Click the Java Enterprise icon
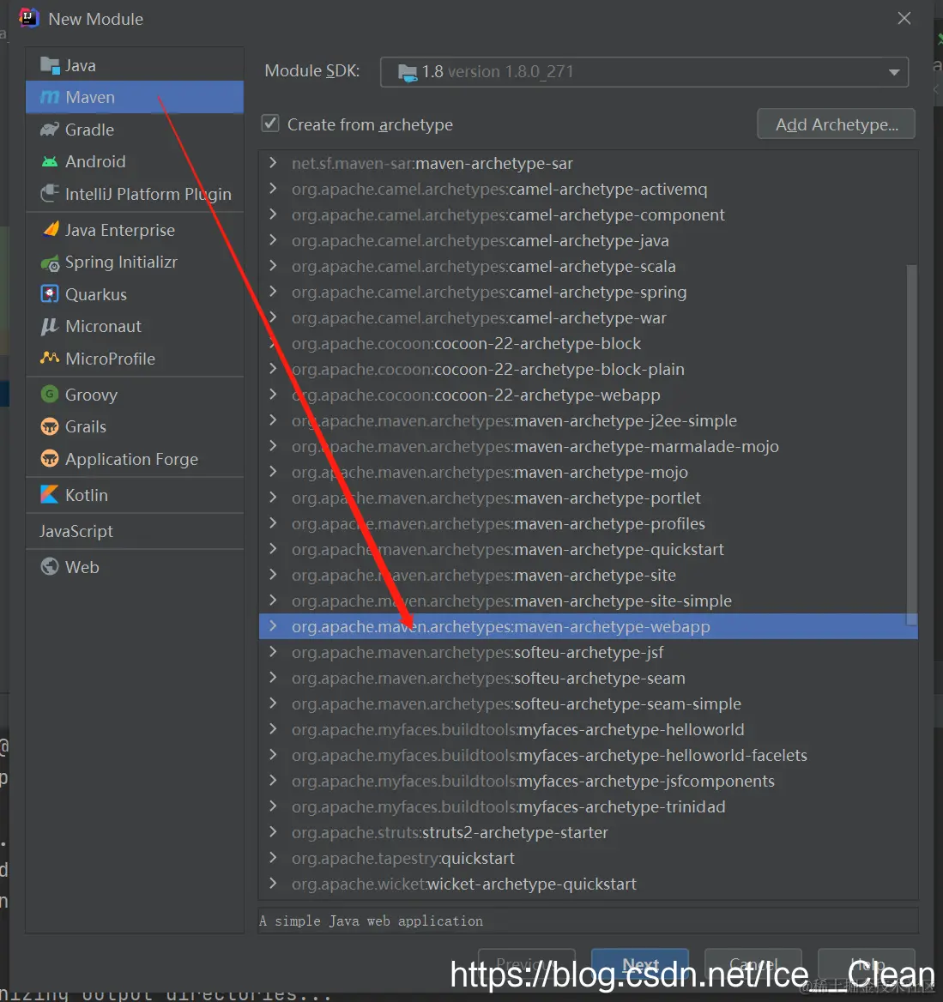This screenshot has height=1002, width=943. (51, 229)
